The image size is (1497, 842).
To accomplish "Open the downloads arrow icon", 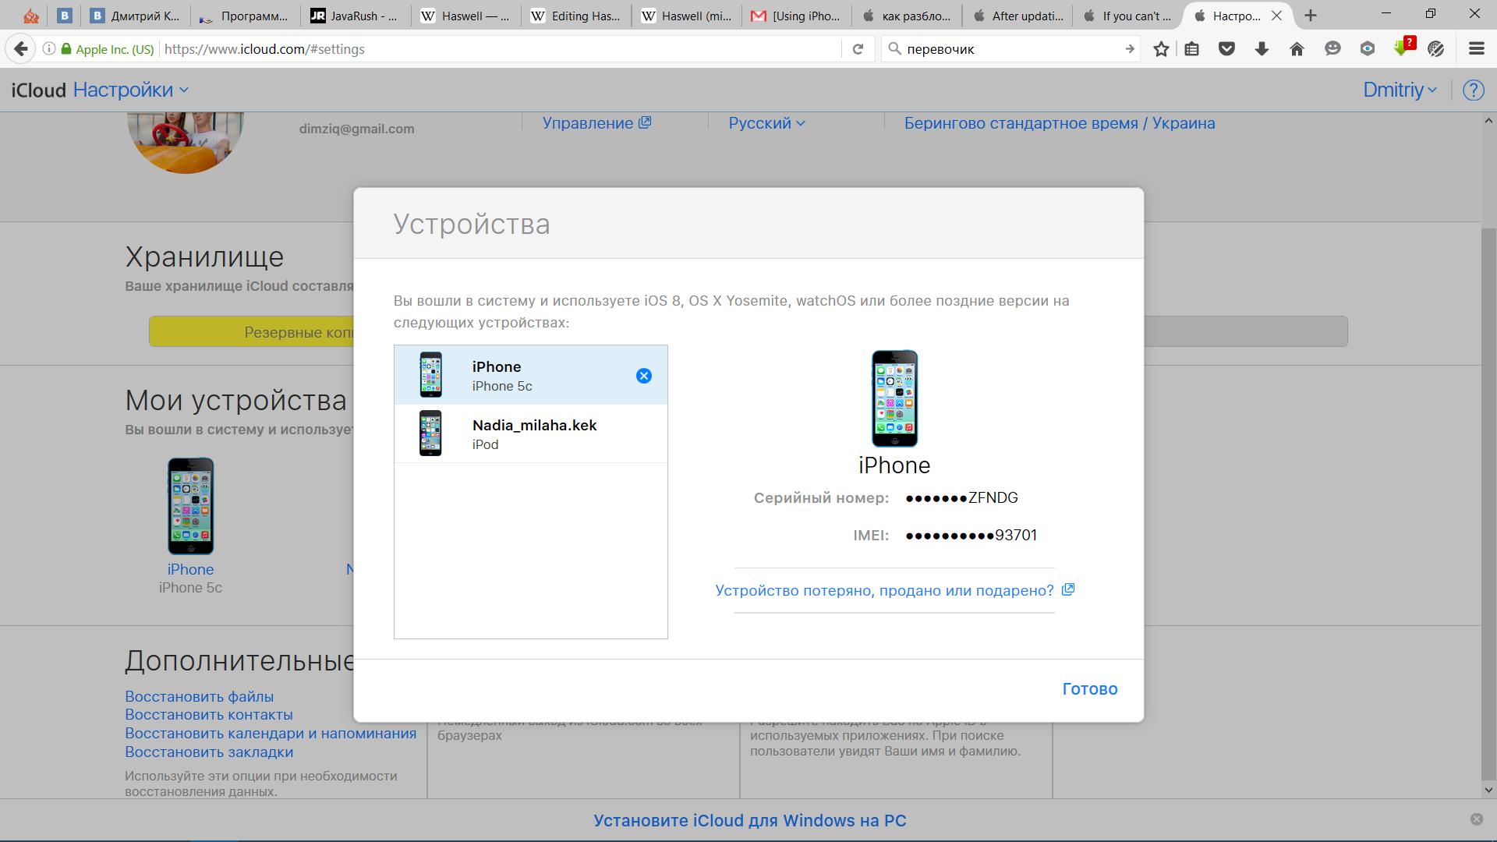I will tap(1262, 49).
